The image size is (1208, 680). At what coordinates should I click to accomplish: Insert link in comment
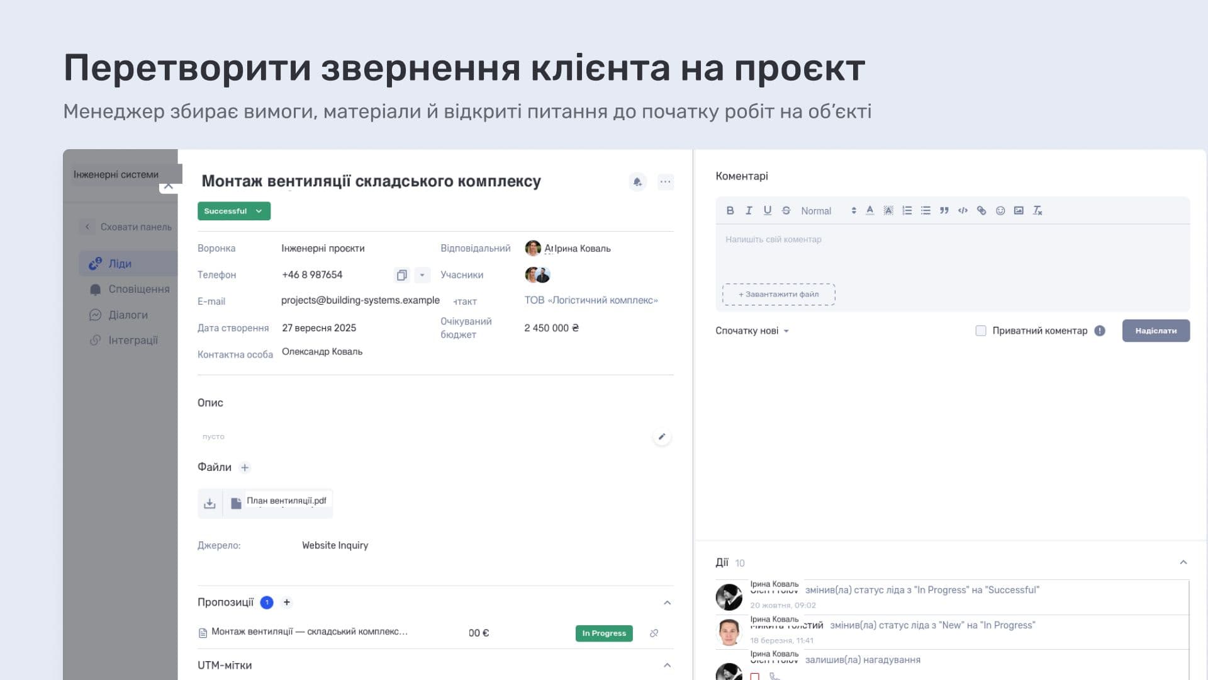pos(981,211)
